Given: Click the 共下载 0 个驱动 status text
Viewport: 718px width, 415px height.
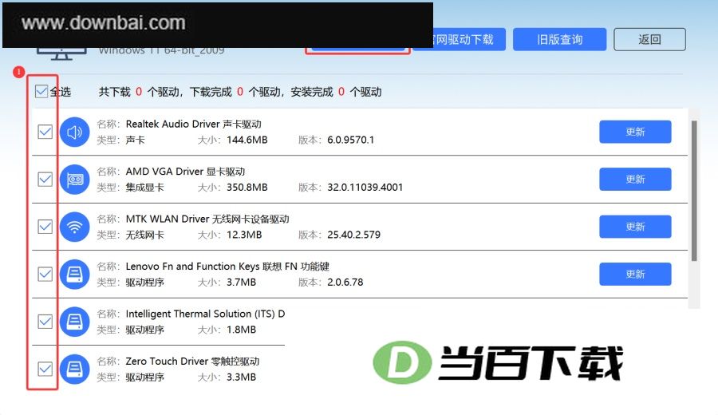Looking at the screenshot, I should pyautogui.click(x=139, y=92).
